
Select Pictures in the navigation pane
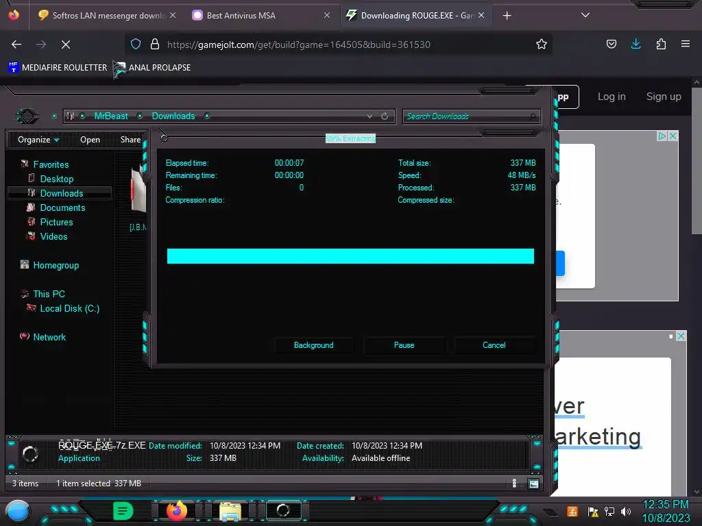click(56, 222)
